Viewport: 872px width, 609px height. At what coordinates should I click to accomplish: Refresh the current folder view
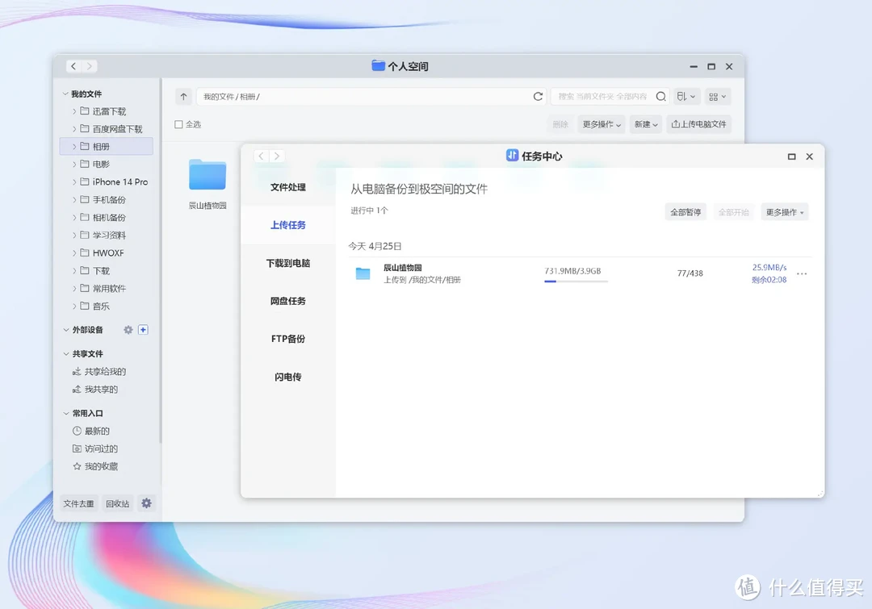[x=538, y=96]
